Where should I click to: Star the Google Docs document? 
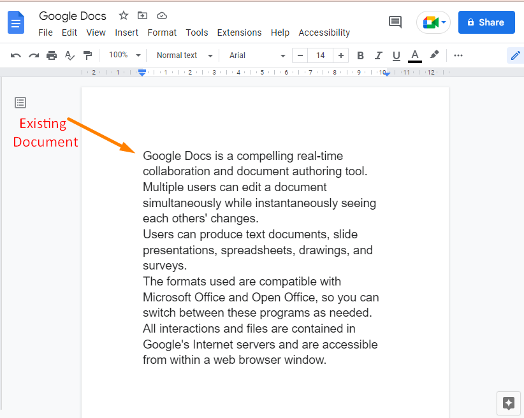pyautogui.click(x=124, y=15)
